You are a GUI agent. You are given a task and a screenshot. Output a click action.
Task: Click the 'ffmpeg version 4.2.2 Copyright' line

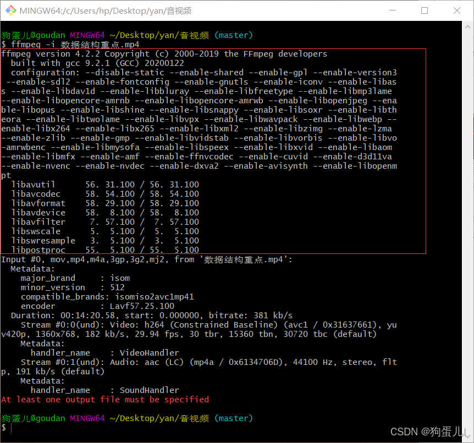coord(164,54)
